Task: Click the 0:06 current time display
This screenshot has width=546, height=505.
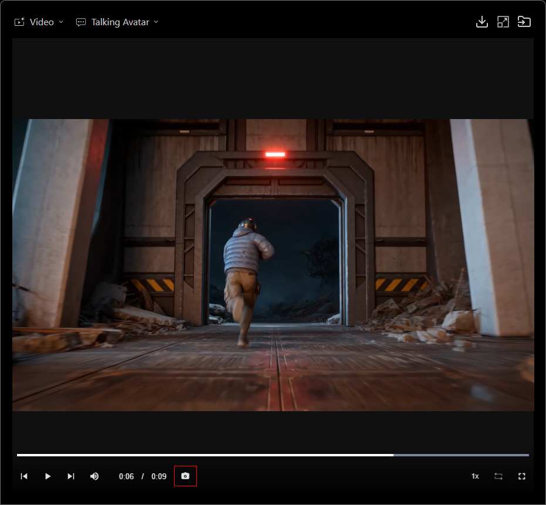Action: pyautogui.click(x=126, y=476)
